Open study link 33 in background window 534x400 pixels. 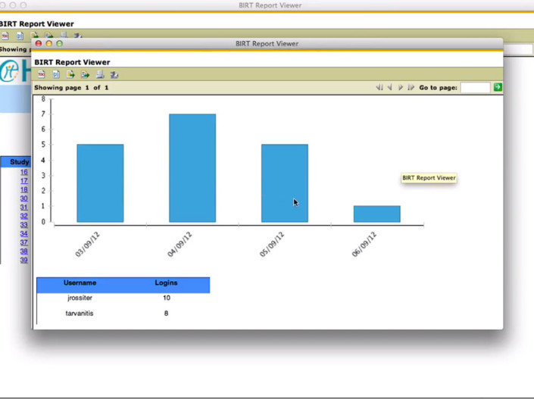(x=23, y=224)
